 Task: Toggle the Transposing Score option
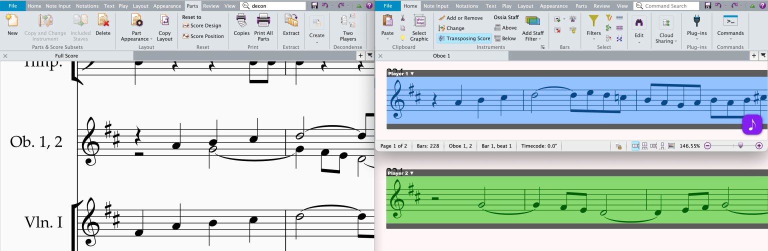(x=464, y=38)
